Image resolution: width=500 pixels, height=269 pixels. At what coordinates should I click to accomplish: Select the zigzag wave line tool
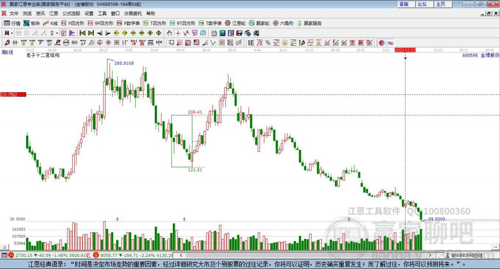(x=213, y=42)
